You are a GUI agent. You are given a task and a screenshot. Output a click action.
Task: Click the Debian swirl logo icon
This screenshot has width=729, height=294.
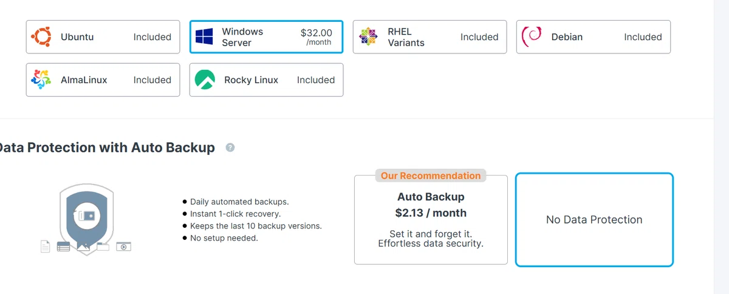532,37
